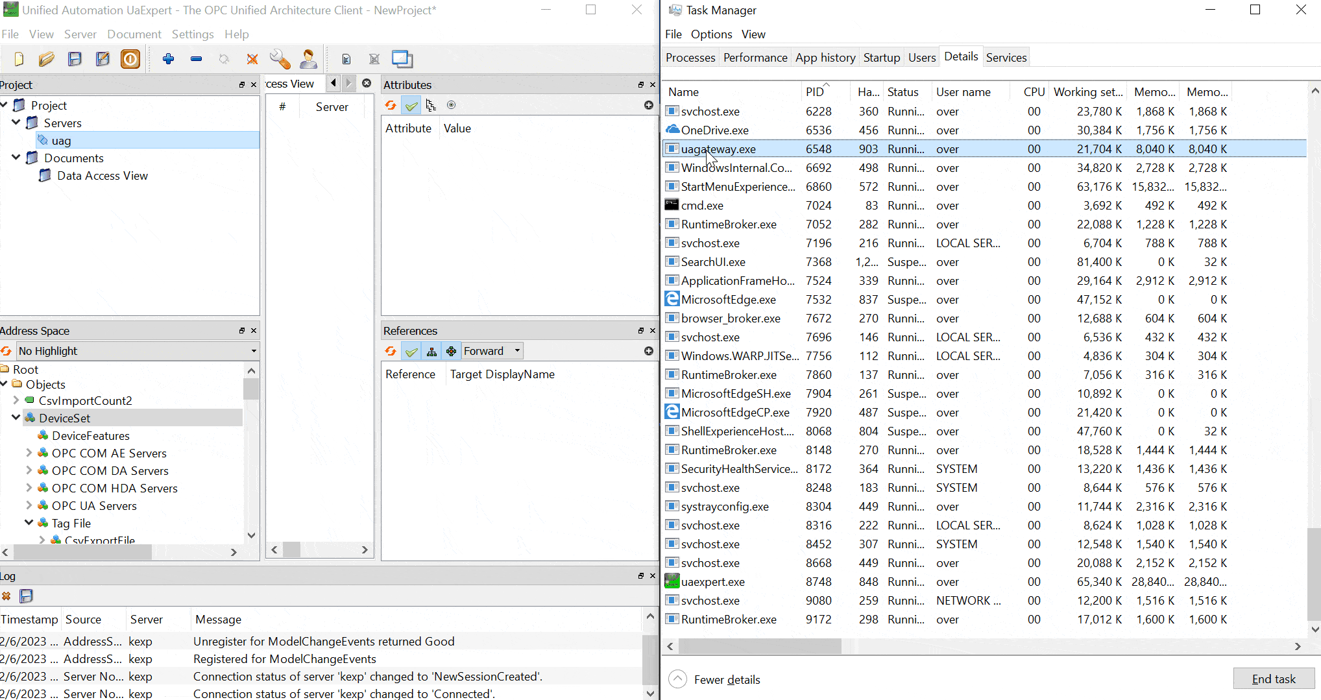Switch to the Startup tab in Task Manager

[x=882, y=58]
